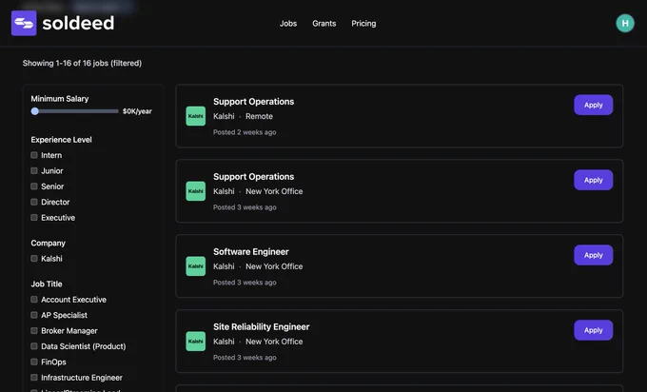647x392 pixels.
Task: Open the Site Reliability Engineer title
Action: [262, 326]
